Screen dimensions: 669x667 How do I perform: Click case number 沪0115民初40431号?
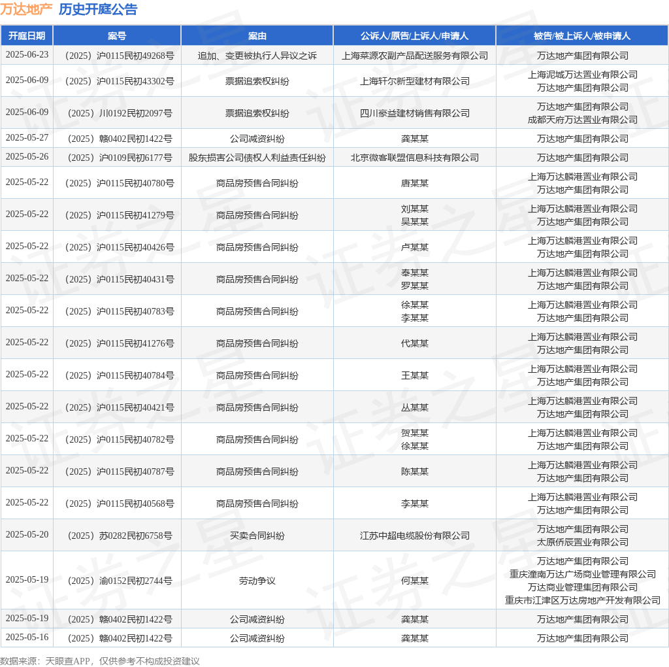[x=120, y=279]
